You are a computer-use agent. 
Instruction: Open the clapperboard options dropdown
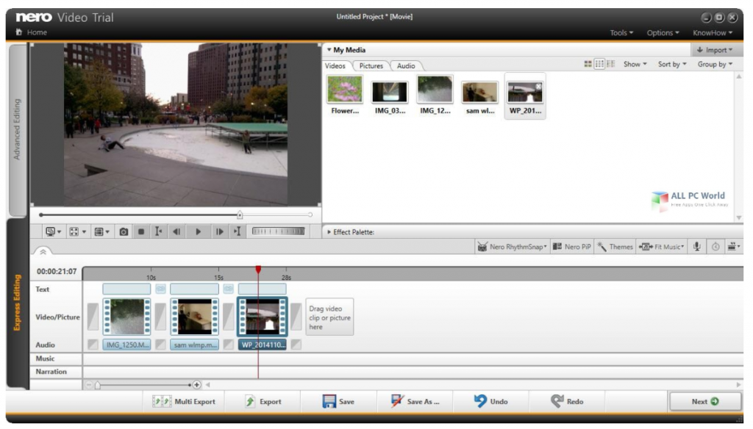[733, 247]
